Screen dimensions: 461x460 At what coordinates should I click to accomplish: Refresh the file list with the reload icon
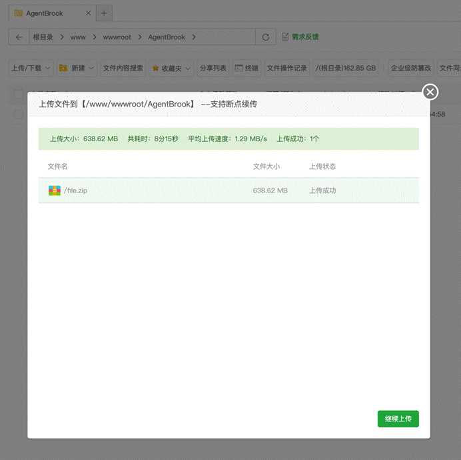pos(266,37)
